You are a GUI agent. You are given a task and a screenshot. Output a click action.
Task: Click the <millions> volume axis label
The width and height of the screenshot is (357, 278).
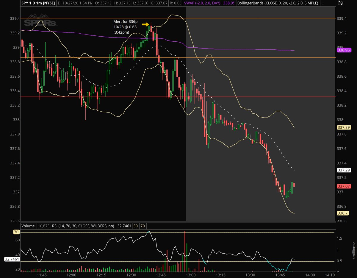[353, 250]
